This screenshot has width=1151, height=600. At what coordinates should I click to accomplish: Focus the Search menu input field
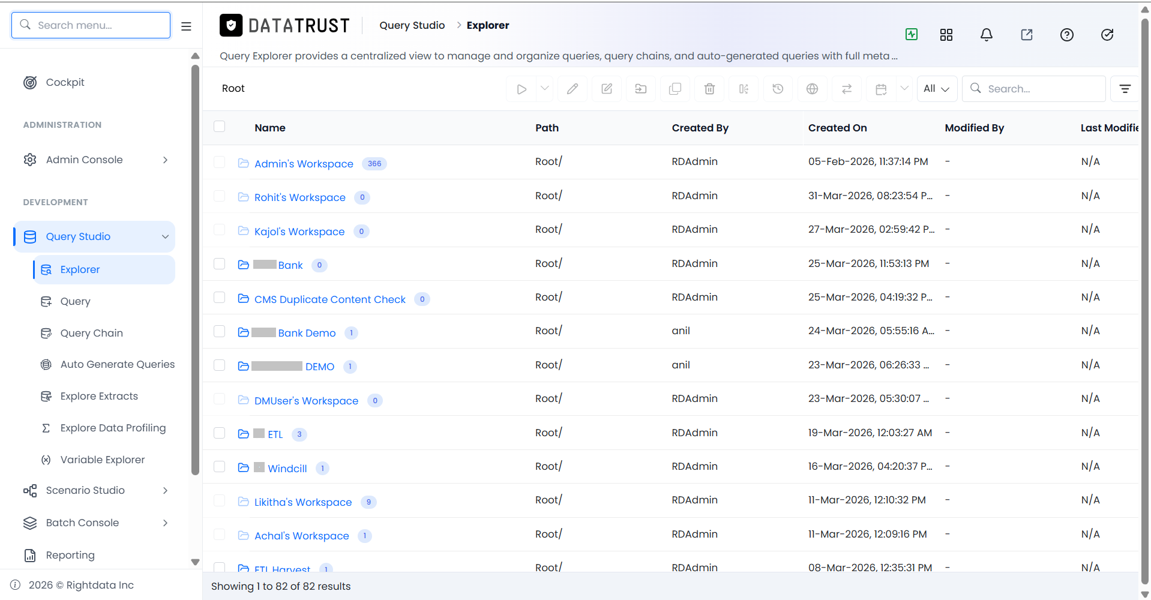(x=91, y=25)
